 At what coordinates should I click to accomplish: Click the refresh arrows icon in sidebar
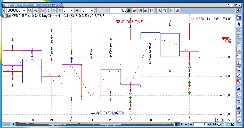(239, 11)
